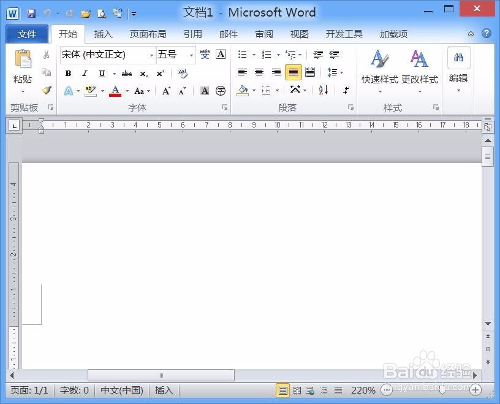
Task: Click the text highlight color swatch
Action: coord(91,91)
